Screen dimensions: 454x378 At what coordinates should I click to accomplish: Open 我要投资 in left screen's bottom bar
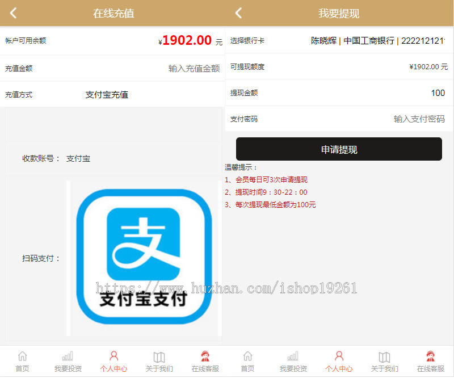click(x=68, y=362)
